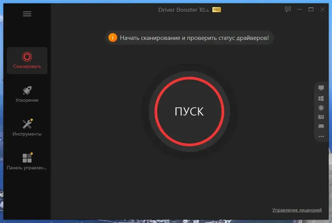332x223 pixels.
Task: Minimize the Driver Booster window
Action: point(299,9)
